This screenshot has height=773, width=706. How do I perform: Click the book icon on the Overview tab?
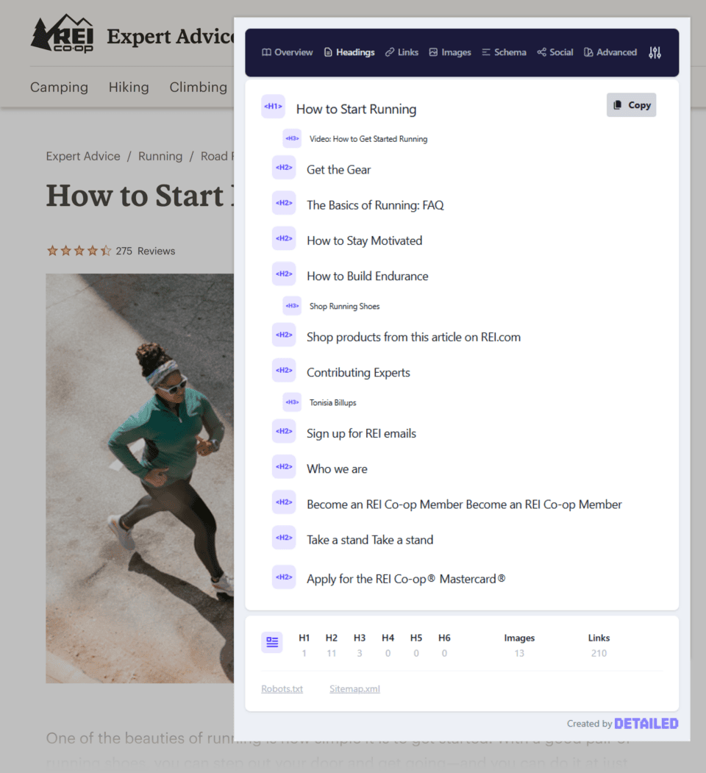tap(265, 51)
